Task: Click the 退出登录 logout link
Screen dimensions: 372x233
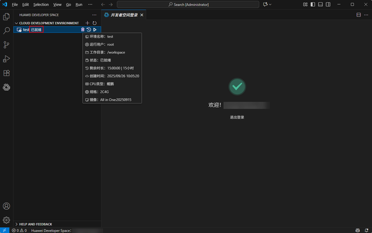Action: point(237,117)
